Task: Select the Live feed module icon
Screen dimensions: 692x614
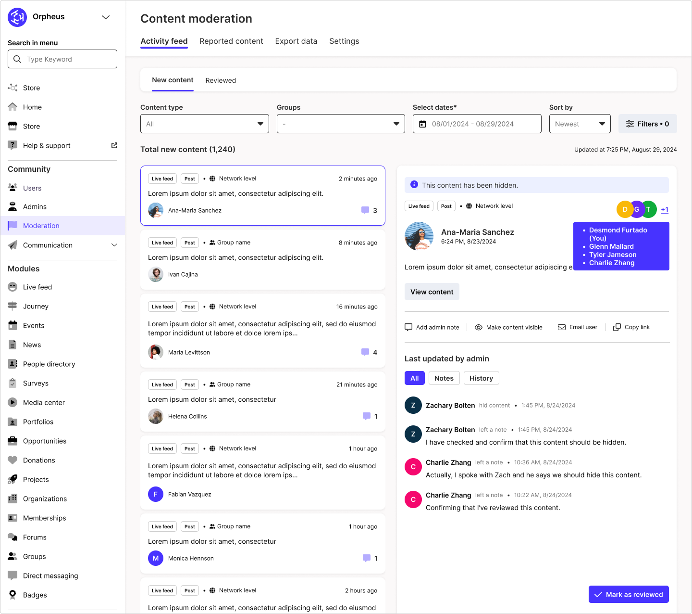Action: click(x=12, y=287)
